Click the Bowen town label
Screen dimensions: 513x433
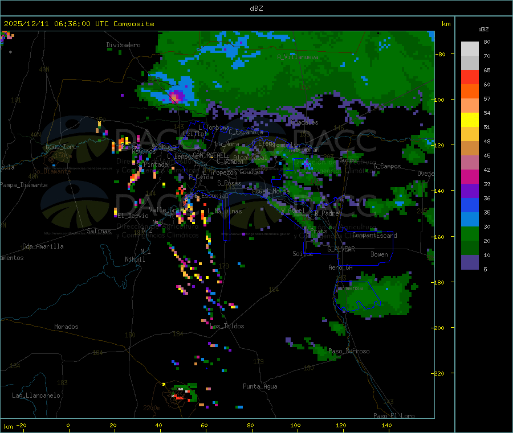[380, 254]
